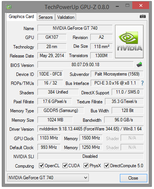Click the BIOS Version field 80.07.D9.00.18

(x=85, y=65)
